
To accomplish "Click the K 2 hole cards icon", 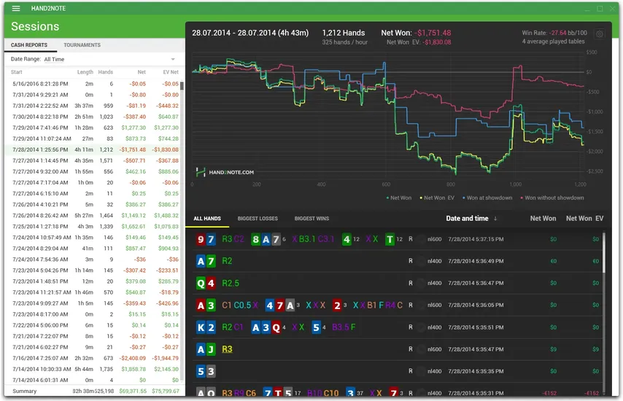I will pos(206,327).
